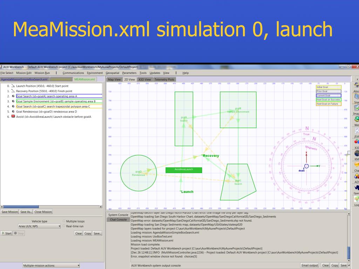
Task: Click the Save Mission button
Action: coord(9,212)
